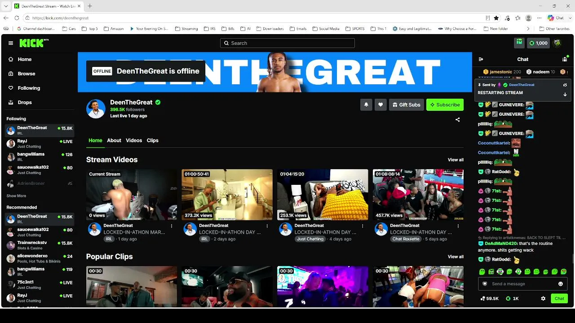Screen dimensions: 575x323
Task: Open the Other favorites folder
Action: click(x=554, y=29)
